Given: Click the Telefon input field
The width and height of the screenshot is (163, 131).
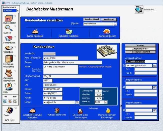Looking at the screenshot, I should pos(53,89).
